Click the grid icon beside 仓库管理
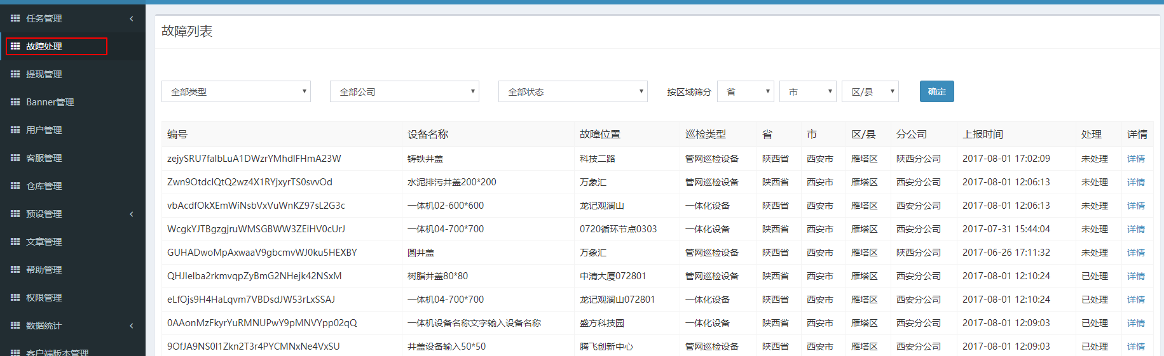The height and width of the screenshot is (356, 1164). (15, 186)
